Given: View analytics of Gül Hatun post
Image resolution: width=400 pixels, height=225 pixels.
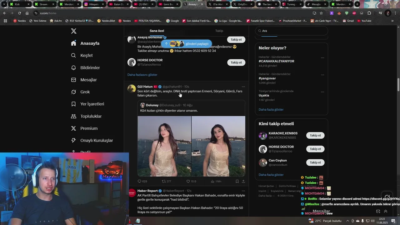Looking at the screenshot, I should [216, 181].
